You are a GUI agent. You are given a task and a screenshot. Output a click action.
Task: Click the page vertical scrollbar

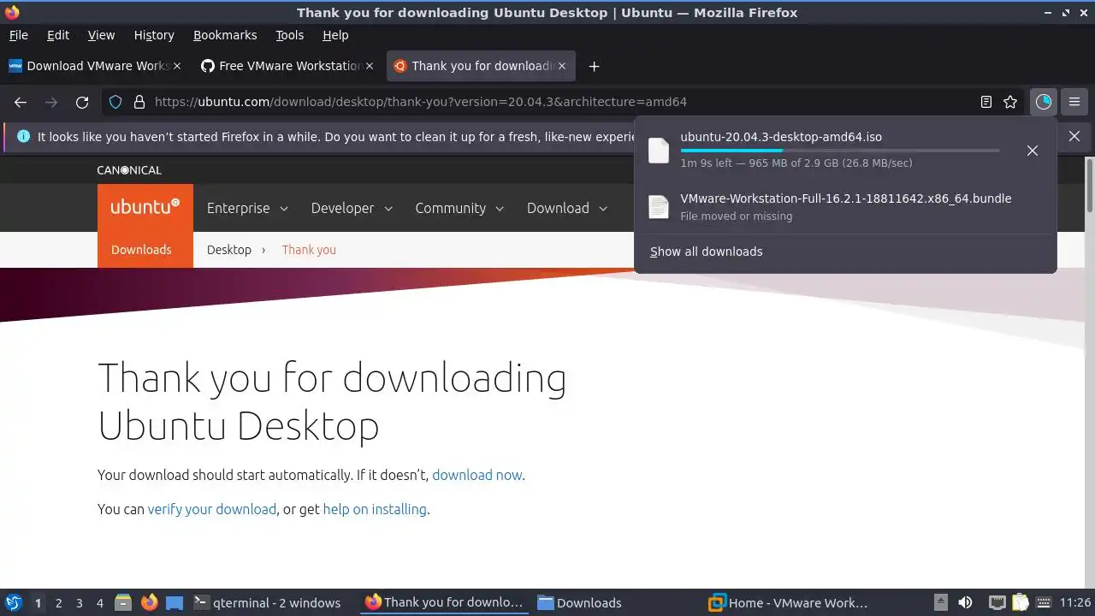pyautogui.click(x=1089, y=184)
